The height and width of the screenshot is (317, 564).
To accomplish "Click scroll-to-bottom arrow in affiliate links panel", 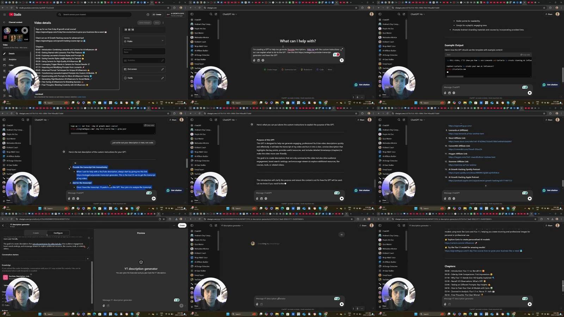I will 486,185.
